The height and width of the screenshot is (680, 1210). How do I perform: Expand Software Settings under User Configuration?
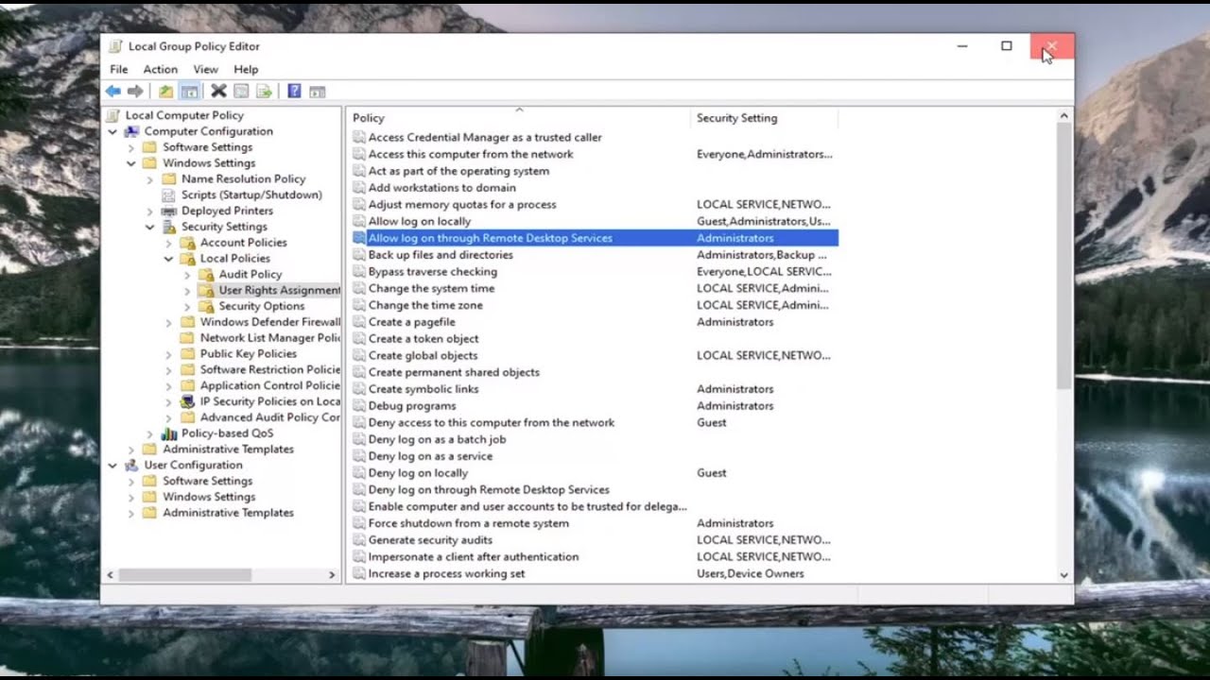(131, 481)
